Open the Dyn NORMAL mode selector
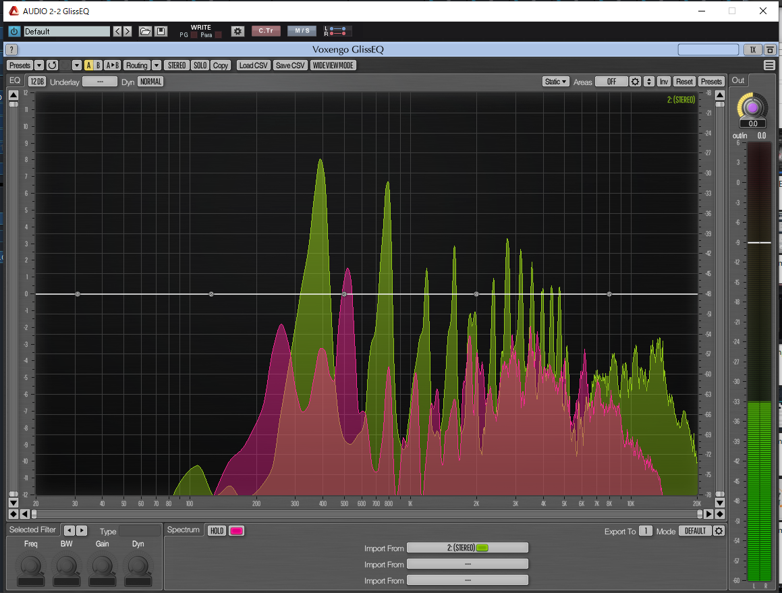Screen dimensions: 782x593 (x=150, y=82)
